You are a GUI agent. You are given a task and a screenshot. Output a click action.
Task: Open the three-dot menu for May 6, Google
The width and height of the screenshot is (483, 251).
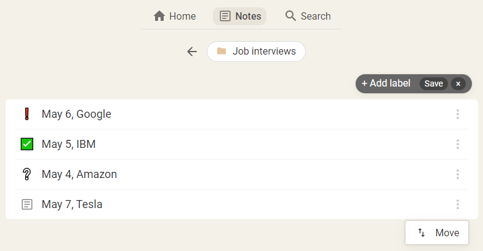pyautogui.click(x=458, y=114)
